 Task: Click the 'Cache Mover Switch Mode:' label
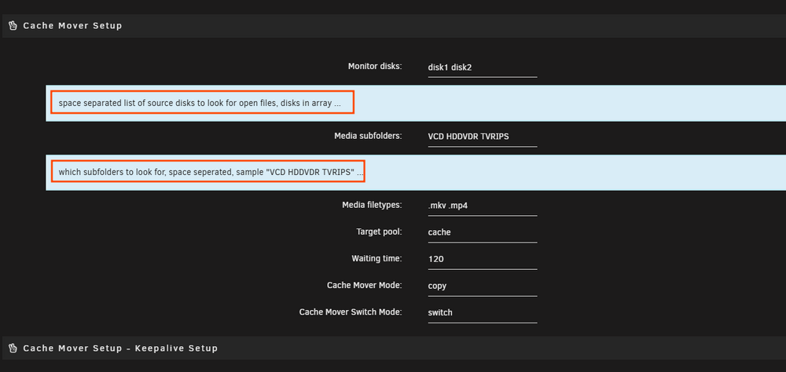(x=351, y=312)
